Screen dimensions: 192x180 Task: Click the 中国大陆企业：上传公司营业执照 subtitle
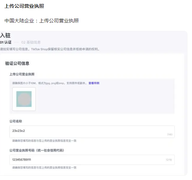pos(41,21)
